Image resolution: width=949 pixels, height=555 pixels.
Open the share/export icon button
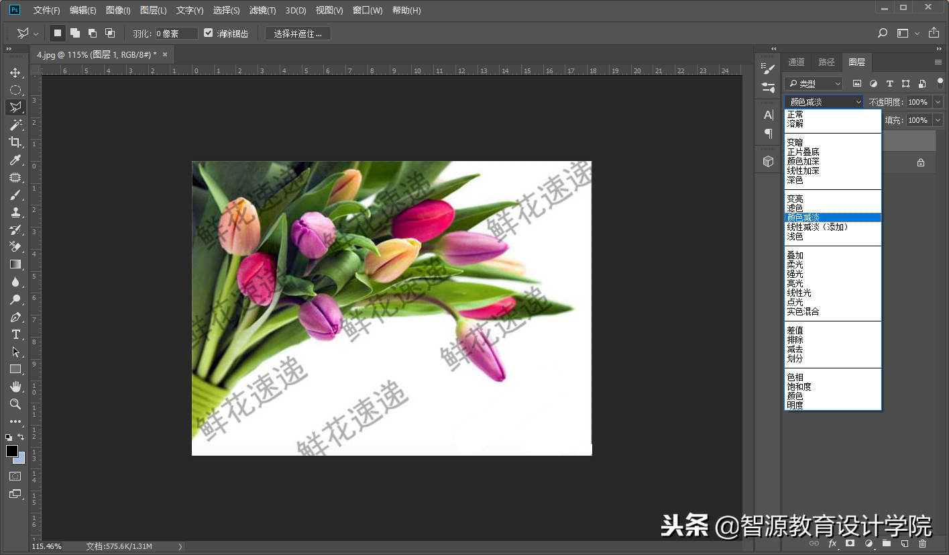tap(934, 33)
